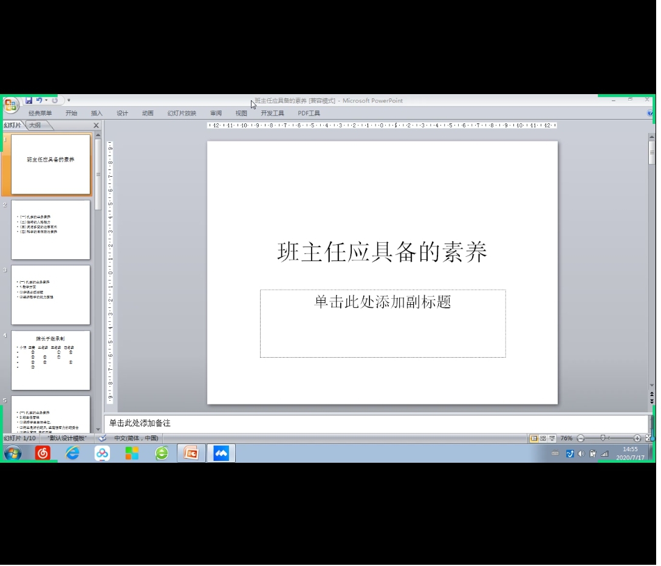Click the zoom slider handle
661x566 pixels.
tap(603, 438)
